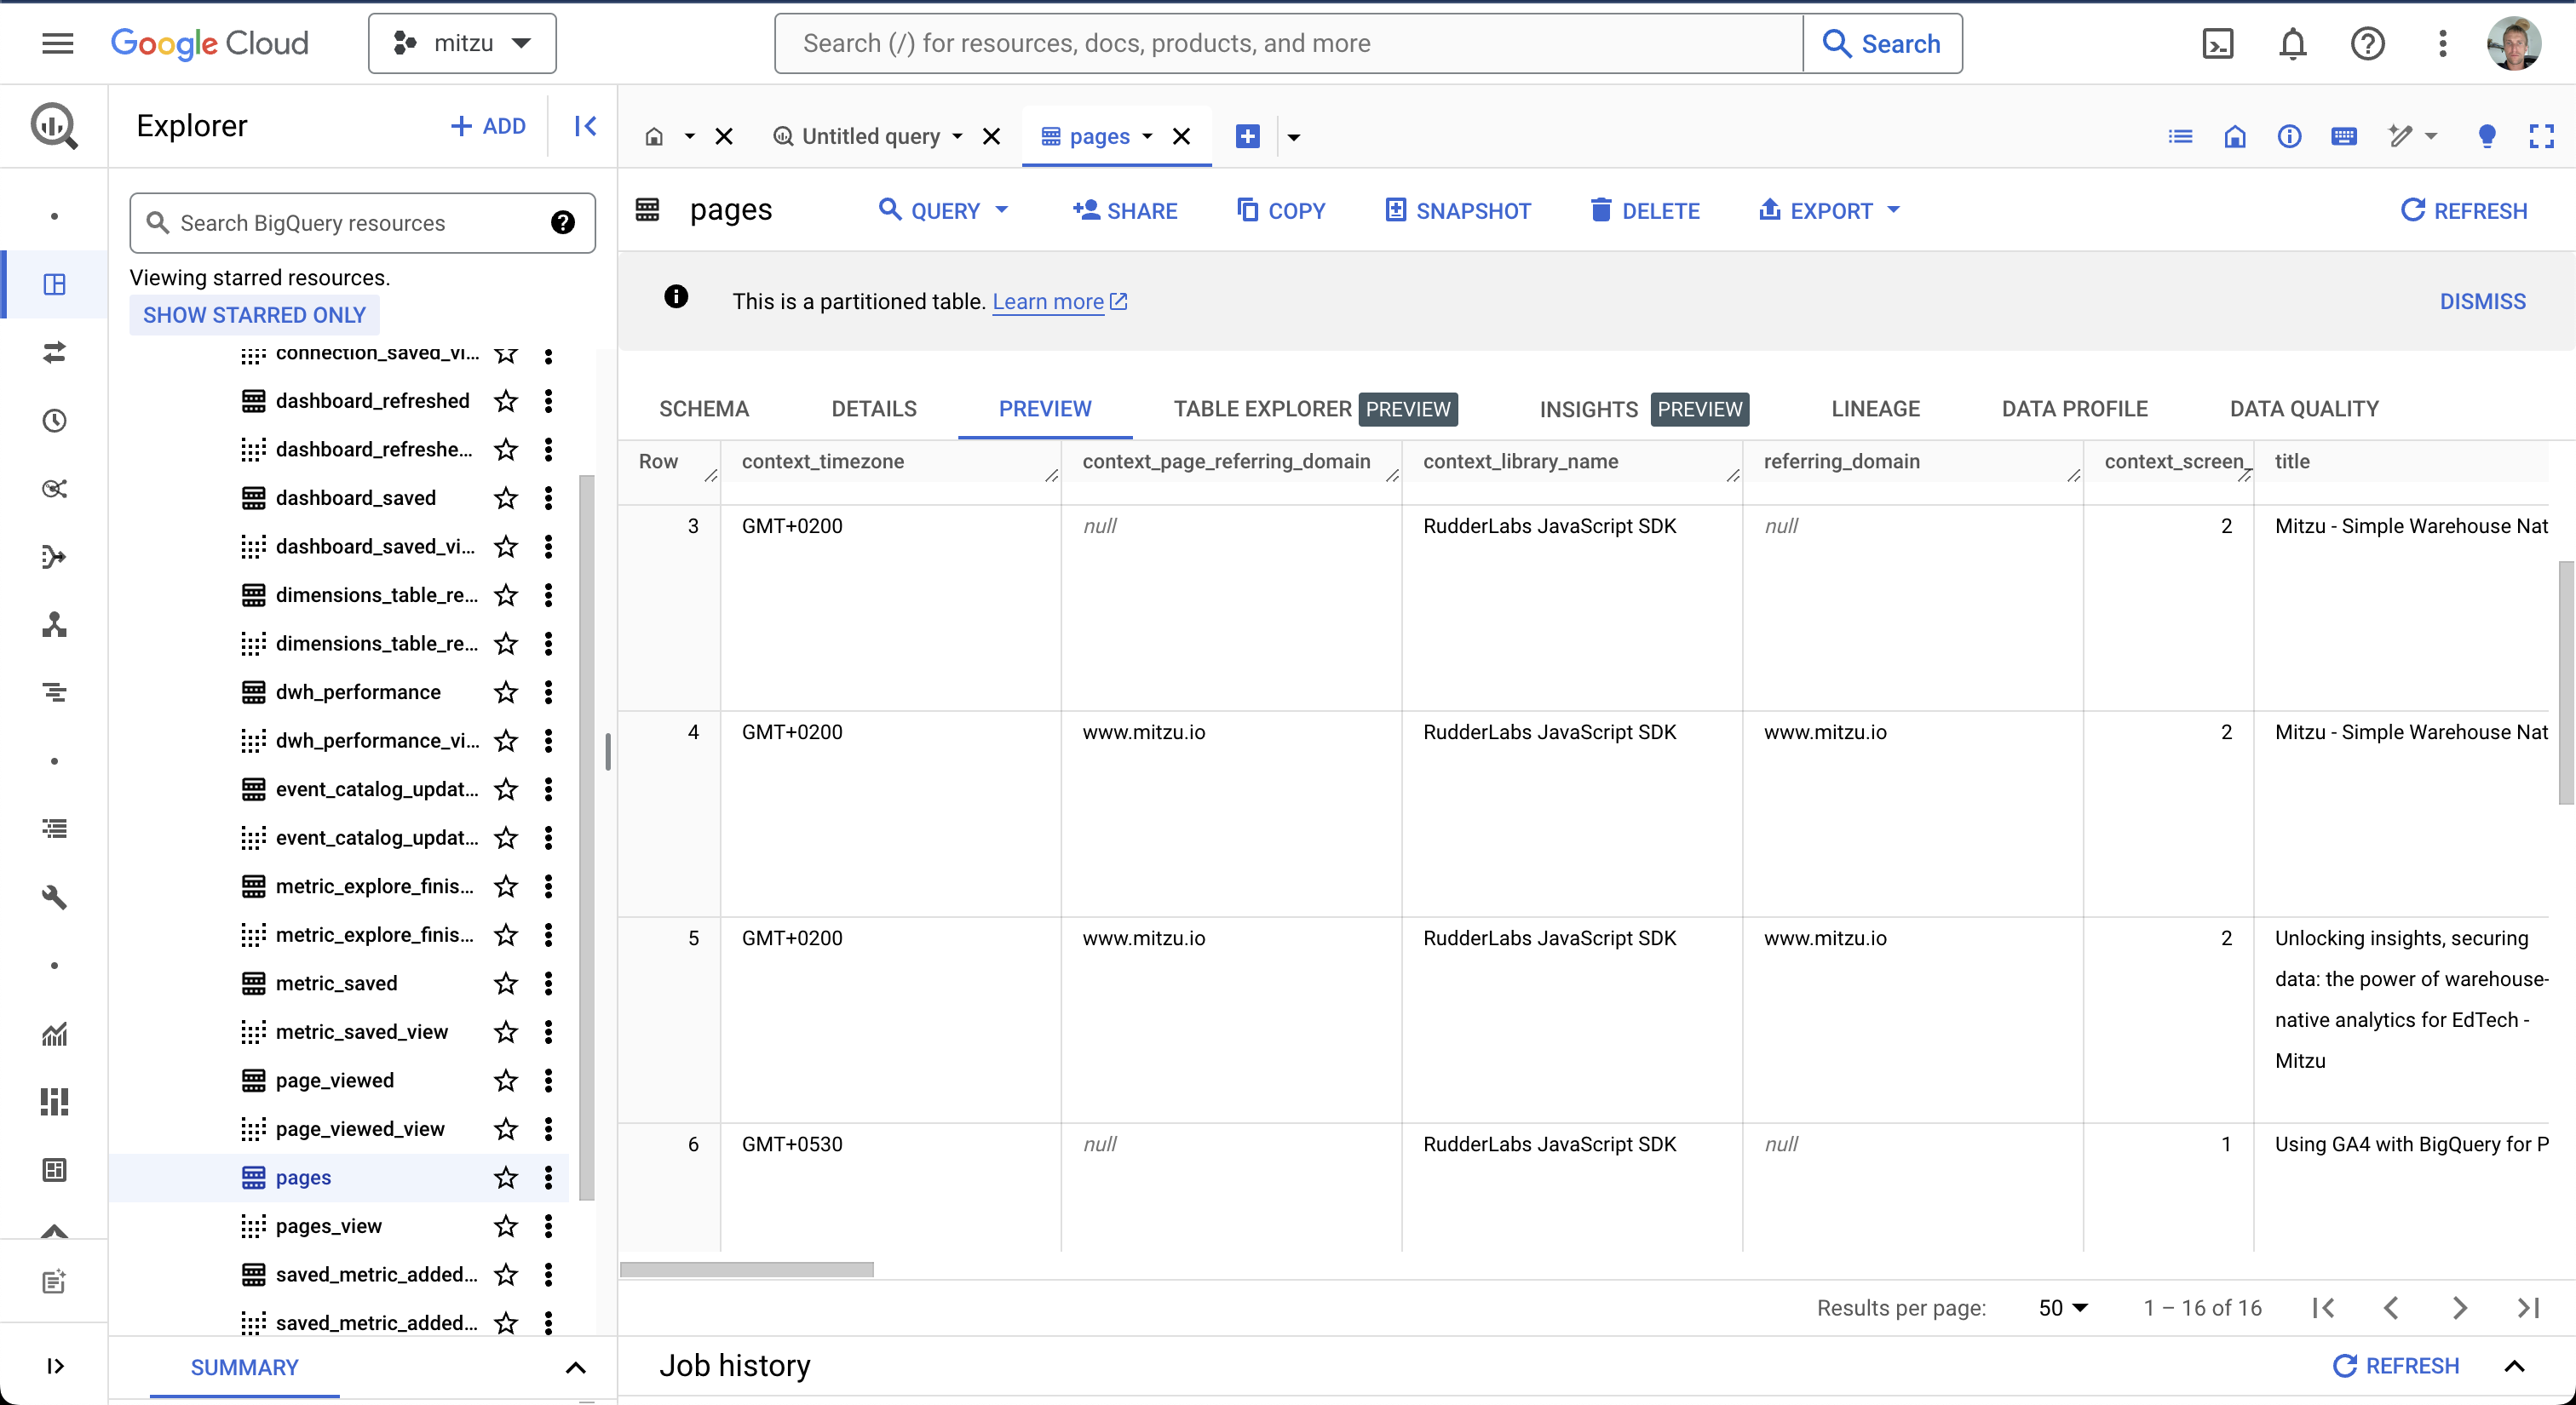This screenshot has height=1405, width=2576.
Task: Star the page_viewed table
Action: [x=506, y=1081]
